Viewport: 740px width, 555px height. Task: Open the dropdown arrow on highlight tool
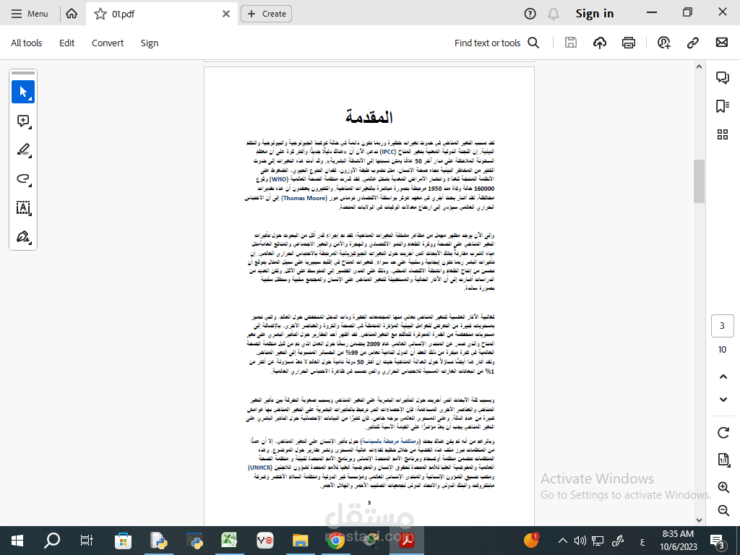click(x=30, y=156)
